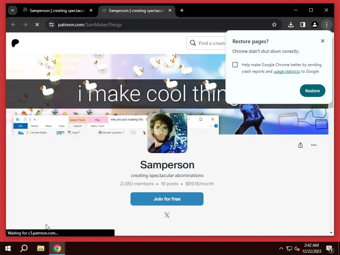The image size is (340, 255).
Task: Click Samperson's profile picture
Action: [167, 133]
